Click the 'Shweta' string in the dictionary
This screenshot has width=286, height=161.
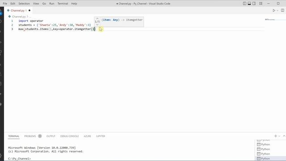(x=45, y=25)
